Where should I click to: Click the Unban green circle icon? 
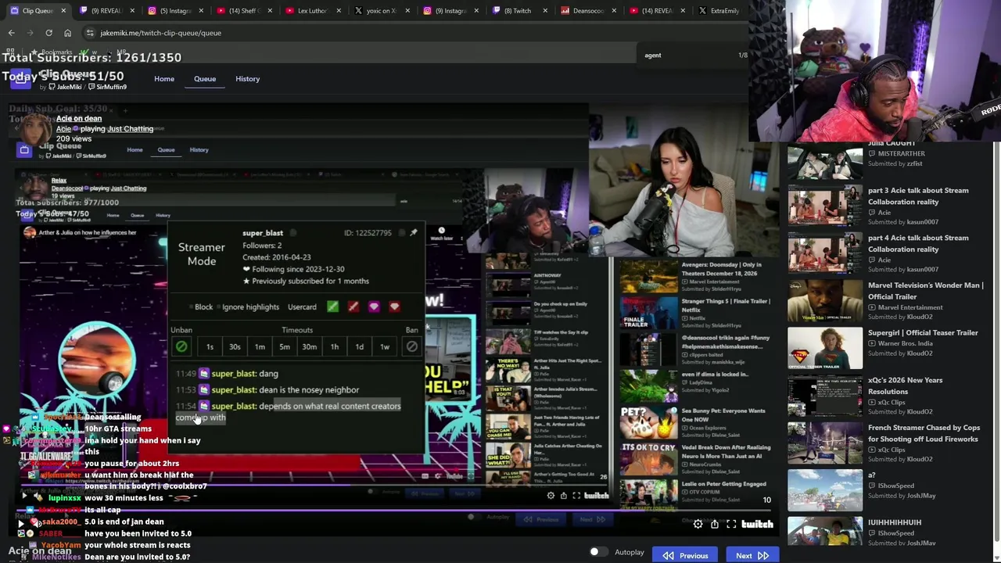point(181,346)
